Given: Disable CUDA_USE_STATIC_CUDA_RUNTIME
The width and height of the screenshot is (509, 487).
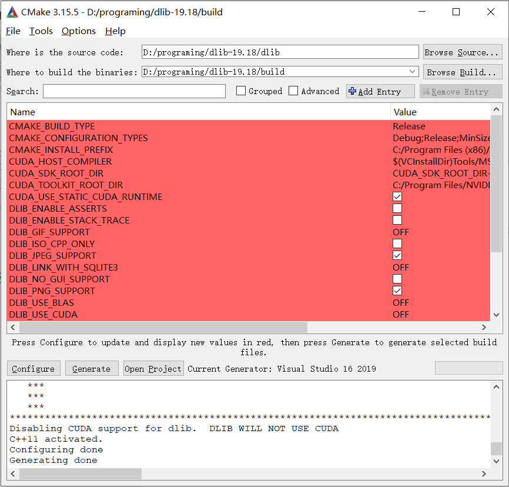Looking at the screenshot, I should 397,196.
